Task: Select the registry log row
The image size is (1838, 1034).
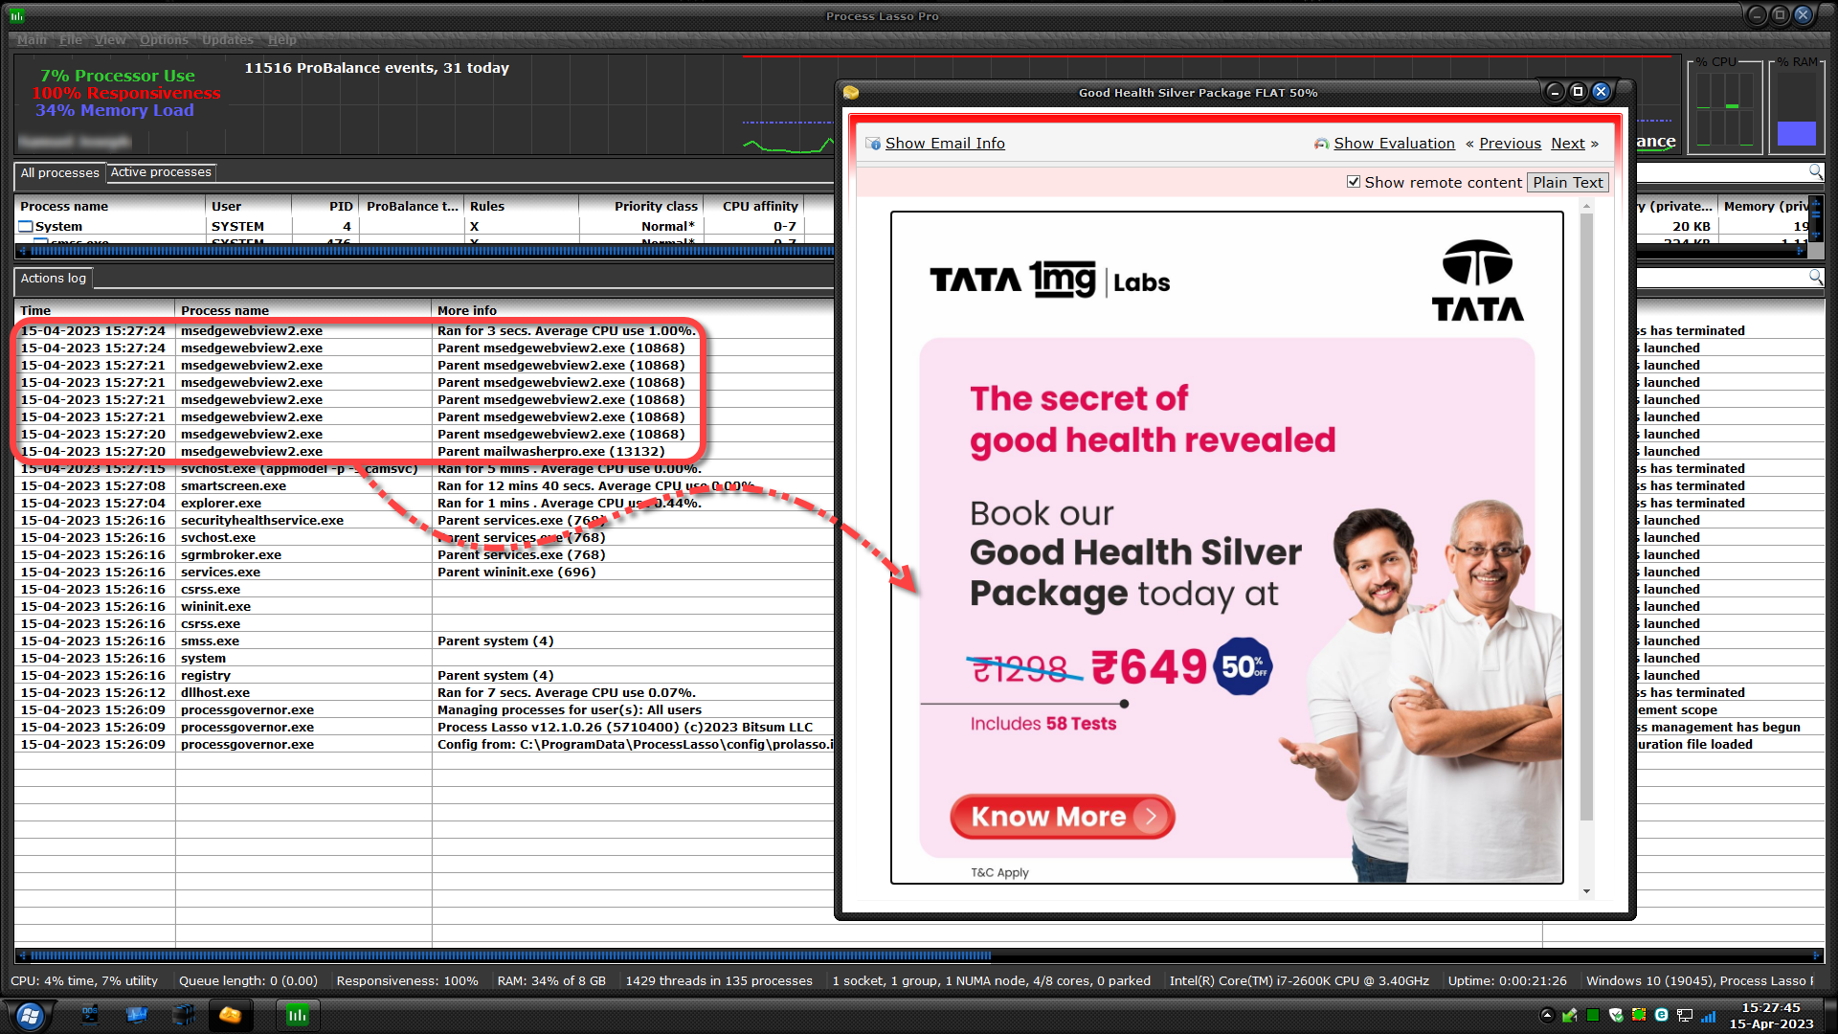Action: pyautogui.click(x=425, y=675)
